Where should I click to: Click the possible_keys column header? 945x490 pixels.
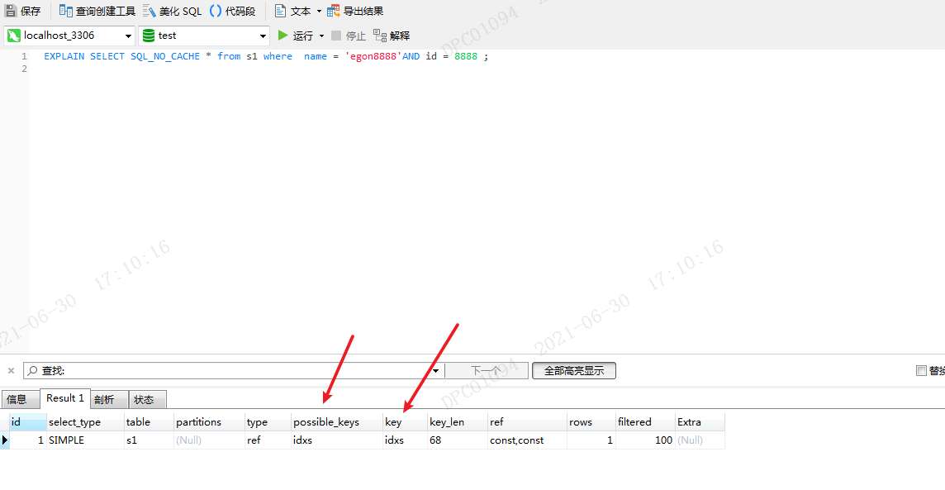337,422
